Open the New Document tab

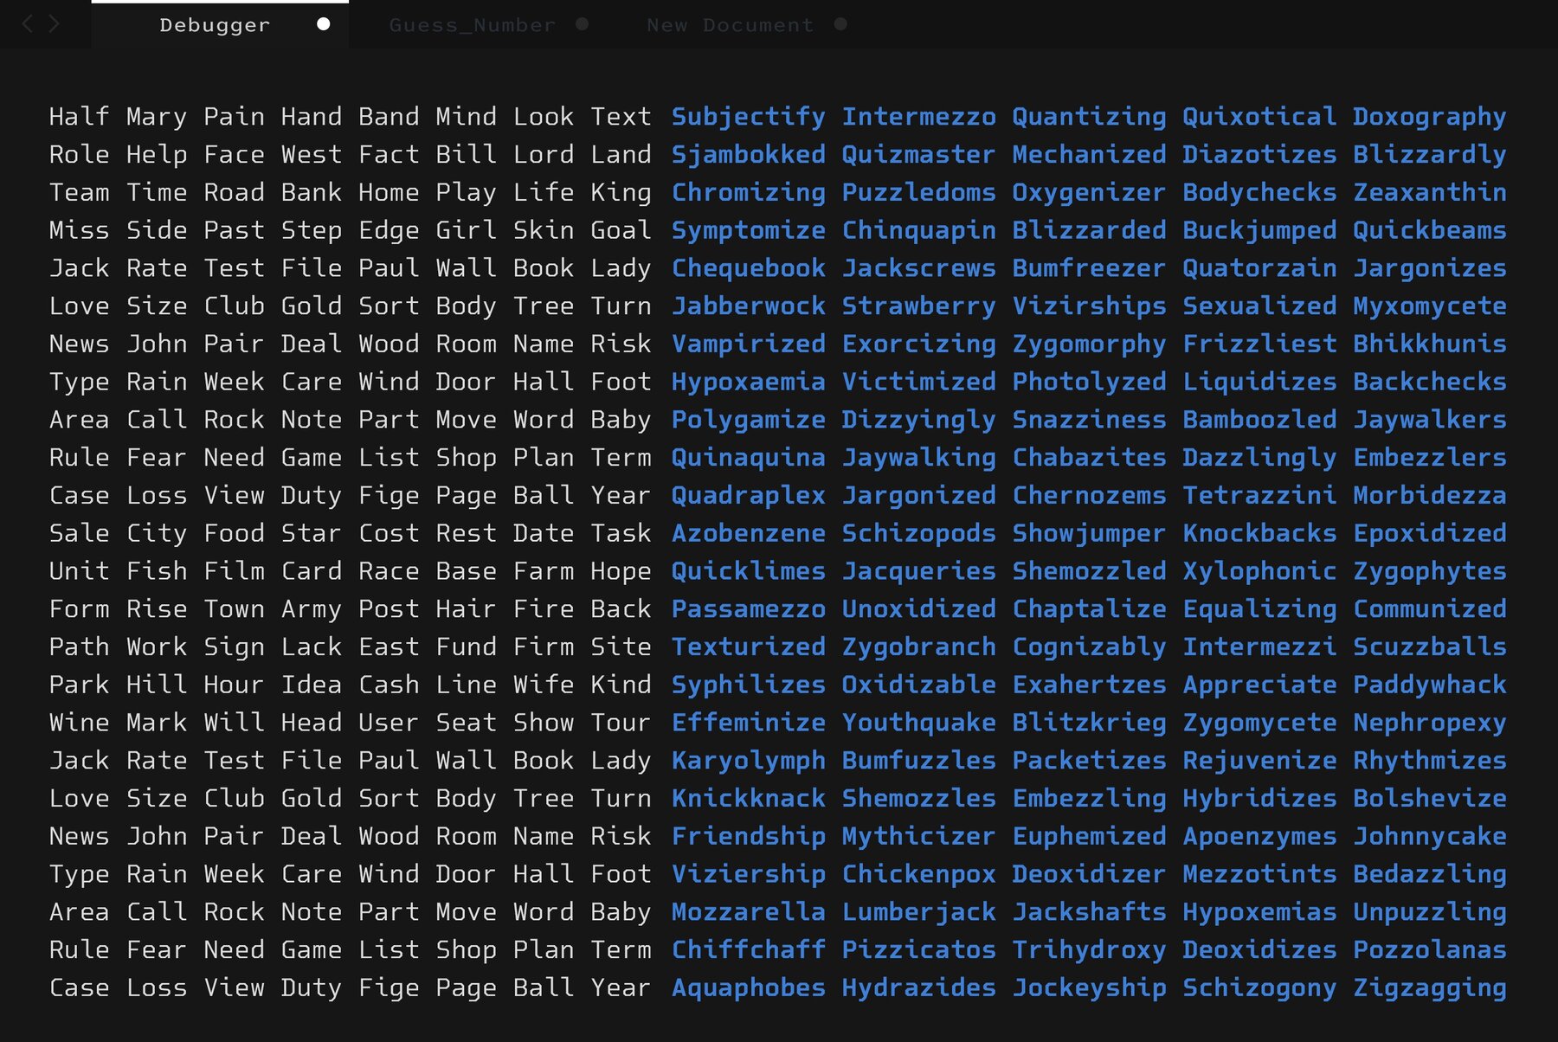(x=730, y=24)
